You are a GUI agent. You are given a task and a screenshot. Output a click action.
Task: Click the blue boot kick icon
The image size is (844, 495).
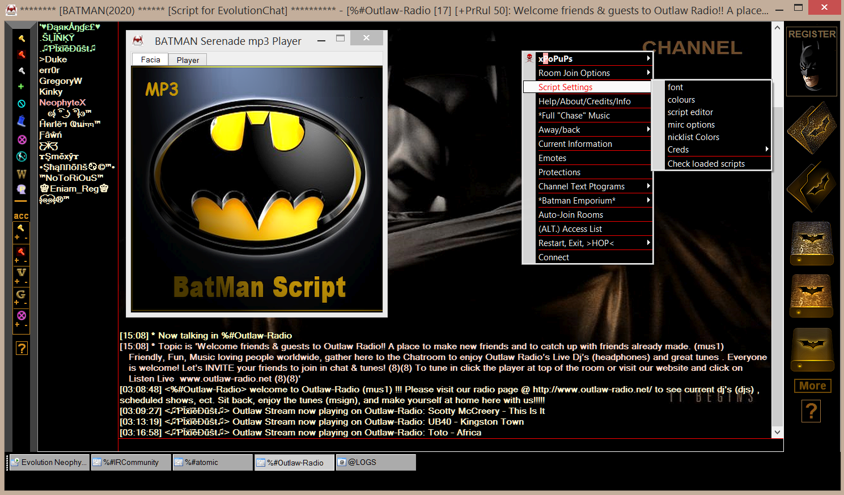tap(22, 121)
